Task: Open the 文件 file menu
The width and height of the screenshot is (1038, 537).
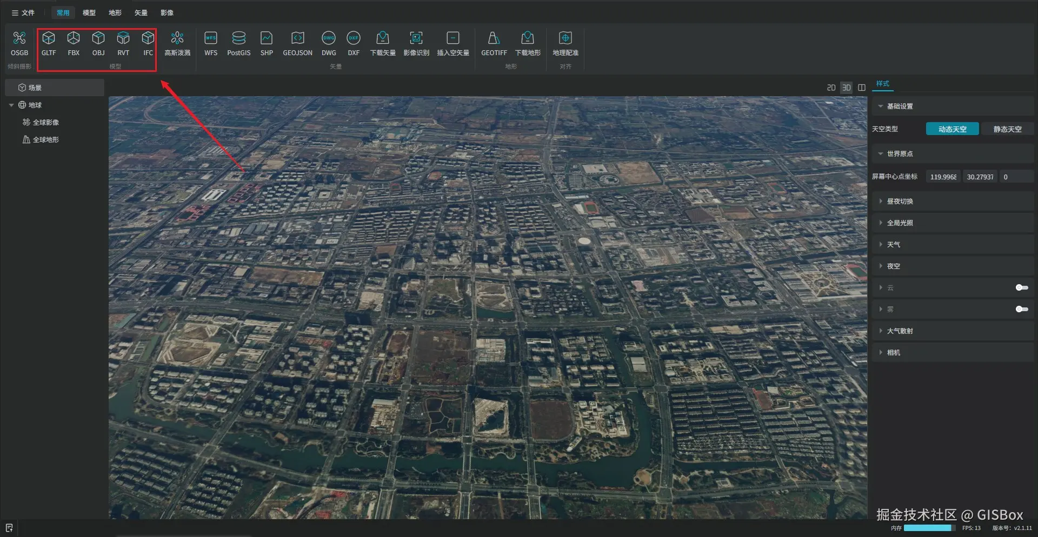Action: 23,12
